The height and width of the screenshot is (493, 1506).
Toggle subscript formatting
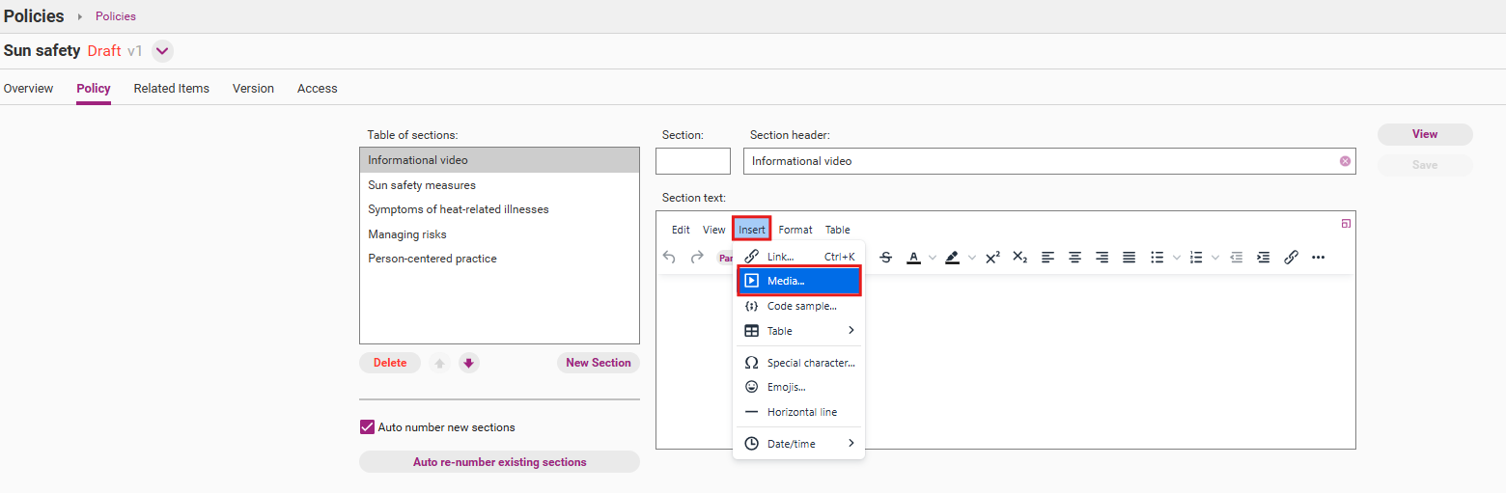tap(1019, 258)
